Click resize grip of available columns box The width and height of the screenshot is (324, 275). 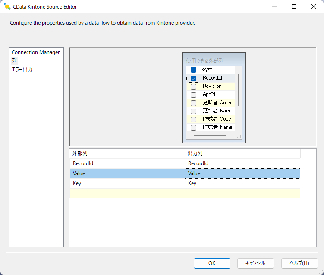pos(239,137)
